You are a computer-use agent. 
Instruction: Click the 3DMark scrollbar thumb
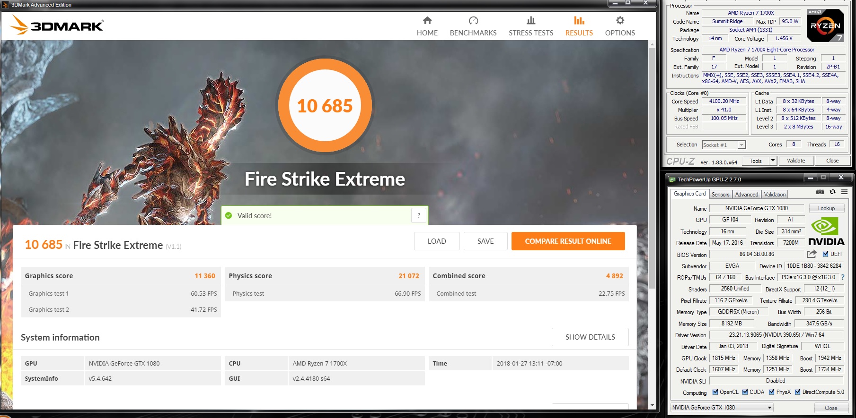[x=652, y=168]
